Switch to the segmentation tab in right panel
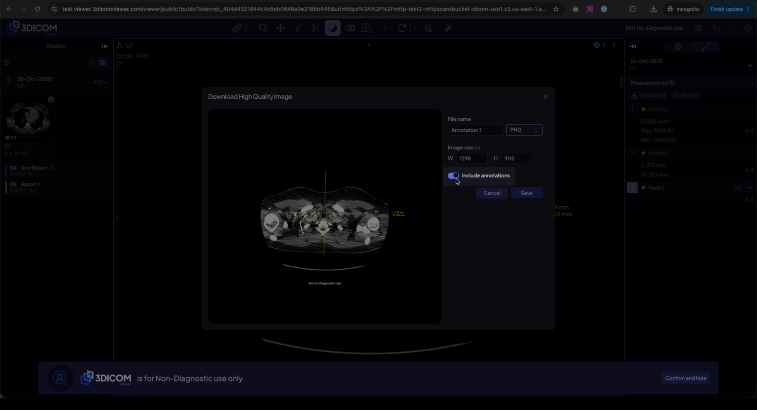 pos(678,47)
